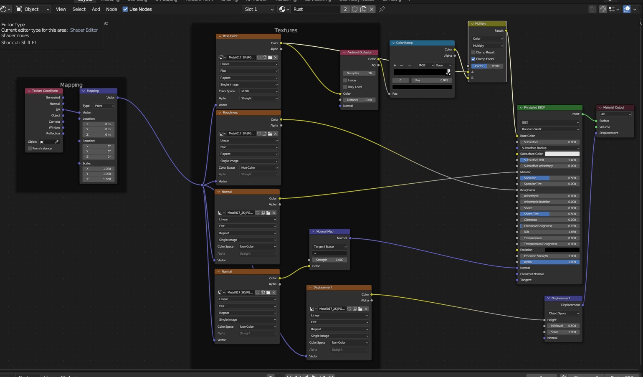
Task: Click the go to parent node tree arrow
Action: coord(592,9)
